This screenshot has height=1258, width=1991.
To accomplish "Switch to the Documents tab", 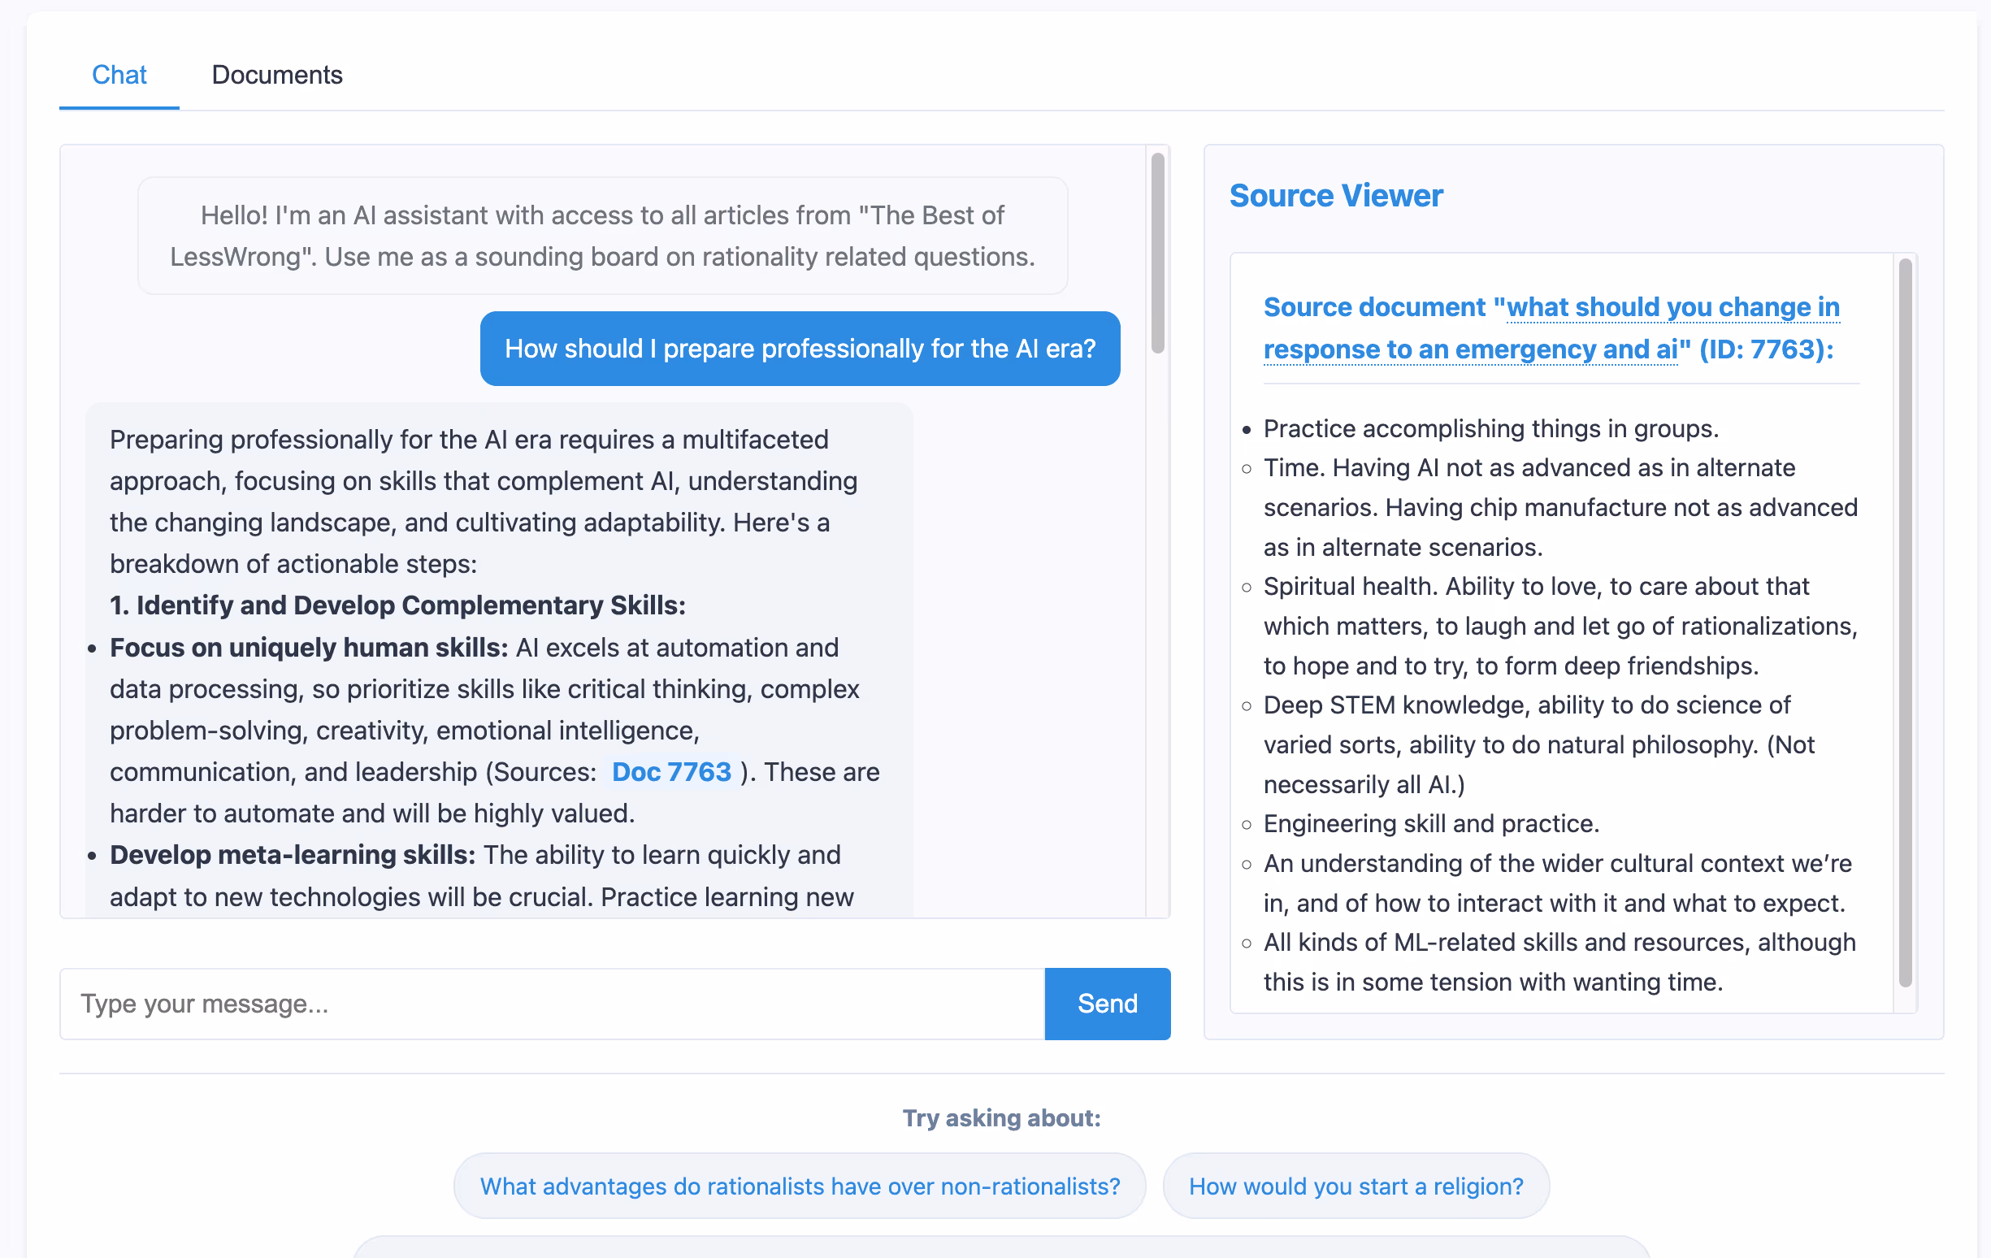I will point(277,76).
